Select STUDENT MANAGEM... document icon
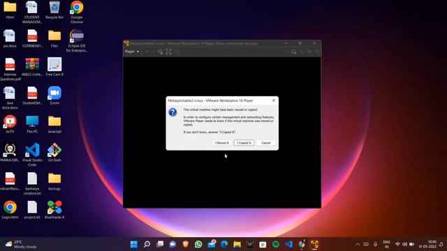 pyautogui.click(x=32, y=12)
